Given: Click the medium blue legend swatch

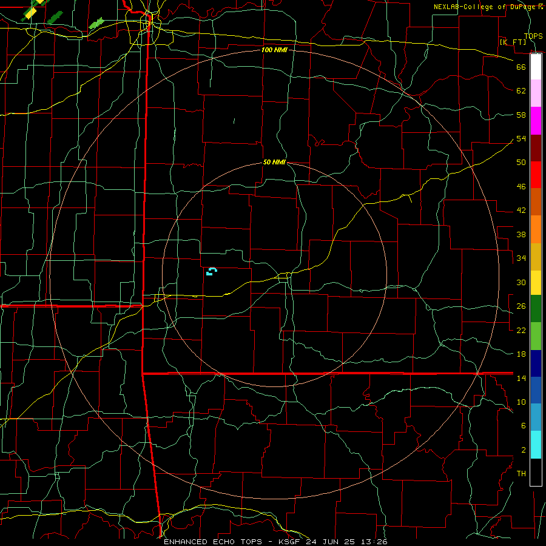Looking at the screenshot, I should (x=536, y=390).
